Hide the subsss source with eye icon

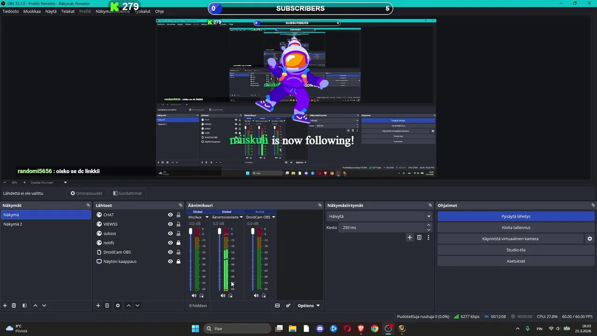[x=170, y=233]
